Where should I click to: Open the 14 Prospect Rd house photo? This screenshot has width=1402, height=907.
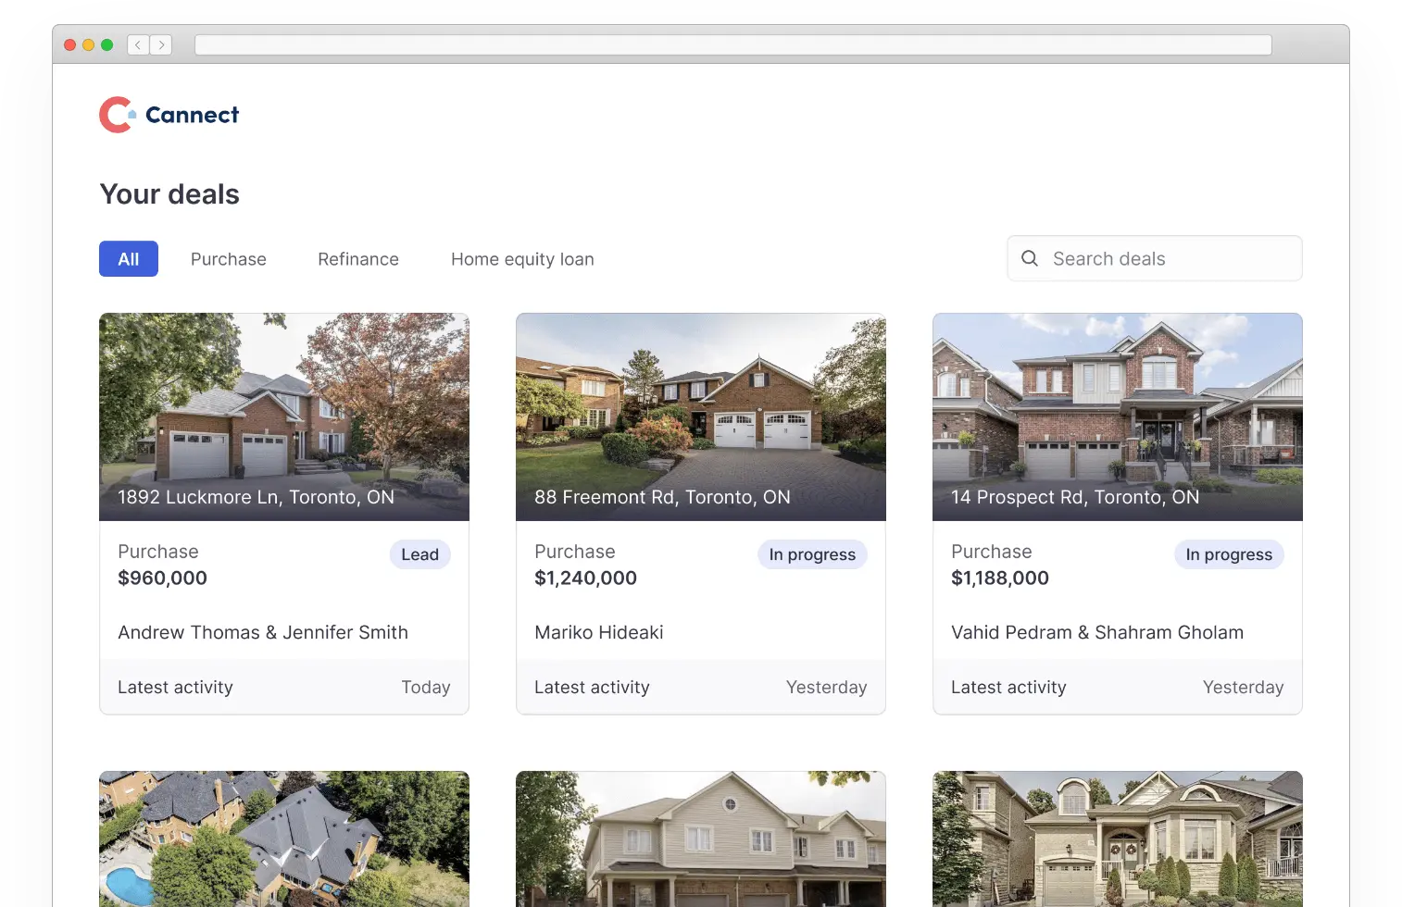coord(1118,416)
